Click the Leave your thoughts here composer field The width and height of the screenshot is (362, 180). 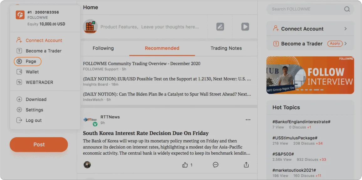[x=150, y=27]
